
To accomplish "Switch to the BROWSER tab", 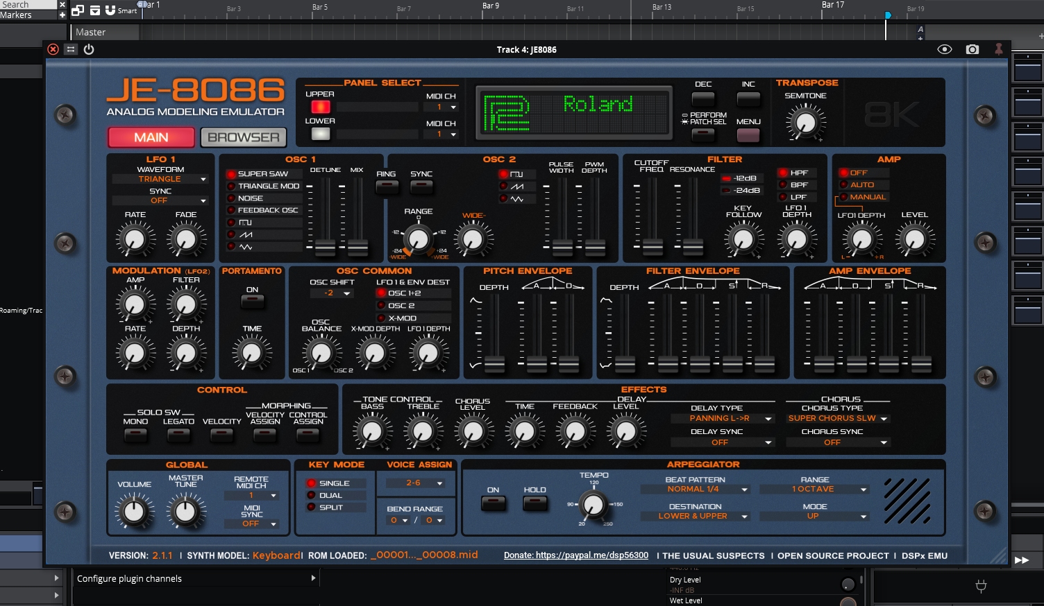I will pyautogui.click(x=243, y=137).
